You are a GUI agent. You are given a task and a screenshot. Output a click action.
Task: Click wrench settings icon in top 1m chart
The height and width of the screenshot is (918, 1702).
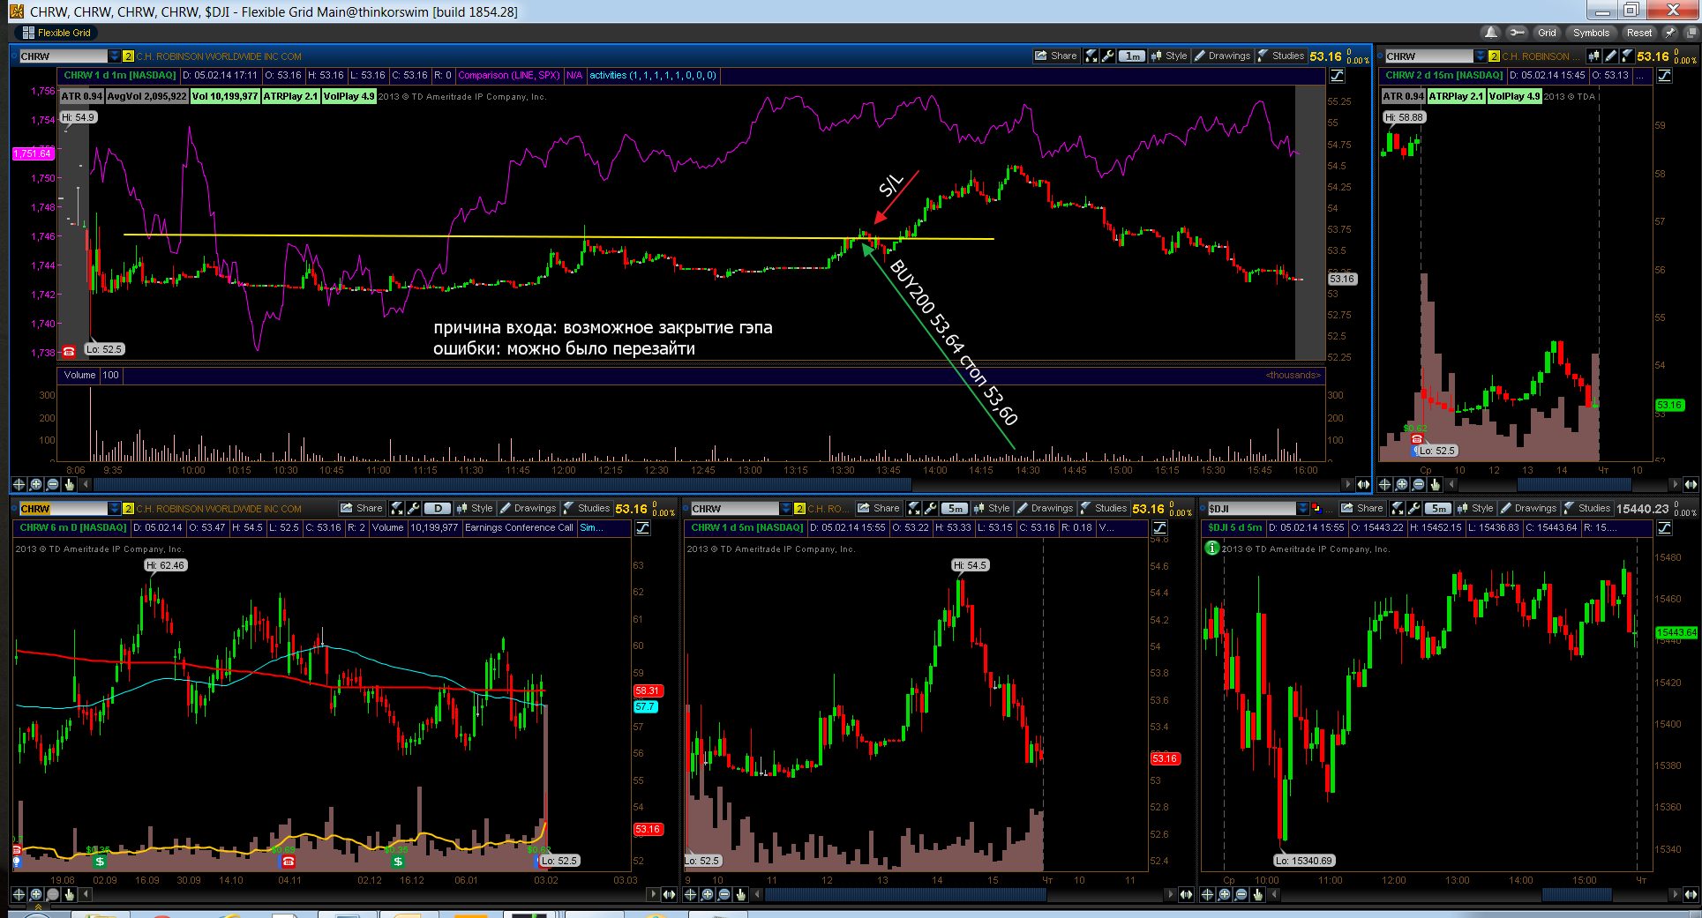click(1107, 56)
